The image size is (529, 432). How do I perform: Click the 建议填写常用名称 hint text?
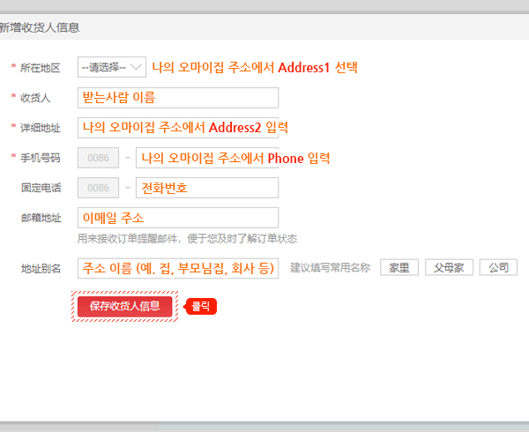[x=330, y=268]
